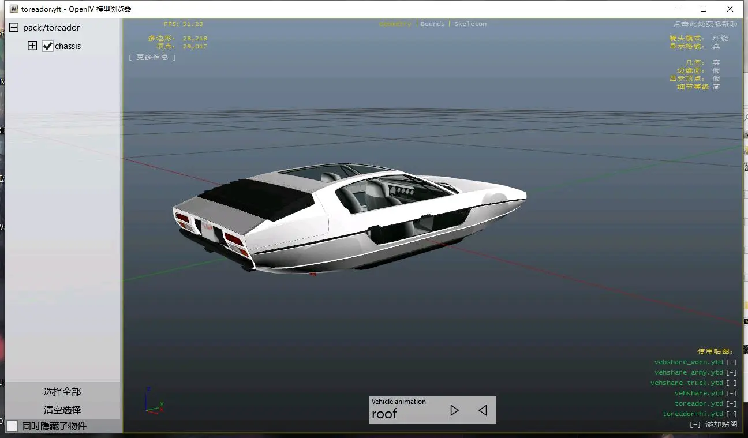This screenshot has height=438, width=748.
Task: Click vehshare_worn.ytd texture name
Action: 689,362
